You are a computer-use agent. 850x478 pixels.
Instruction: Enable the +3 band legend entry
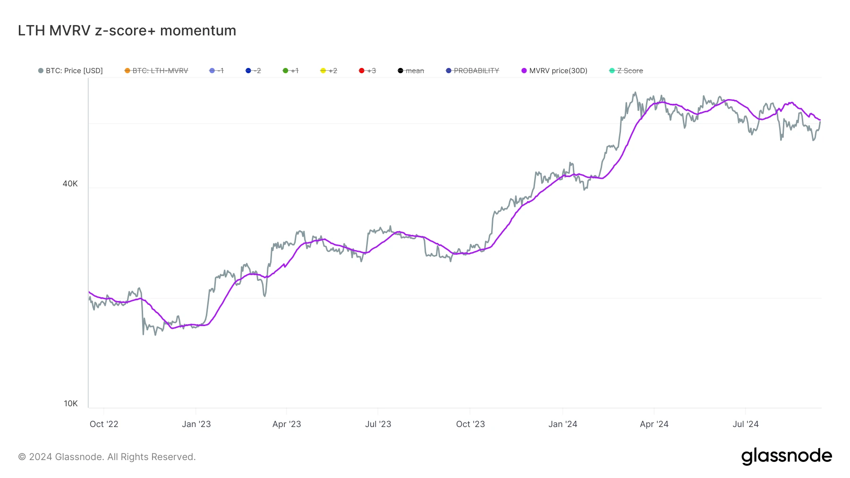point(367,71)
